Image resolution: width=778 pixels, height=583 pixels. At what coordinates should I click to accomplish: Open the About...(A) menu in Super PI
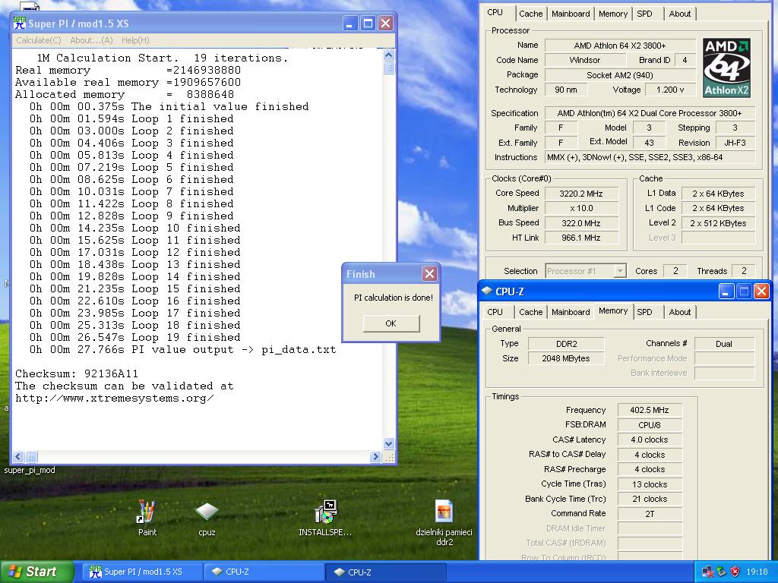(x=91, y=40)
